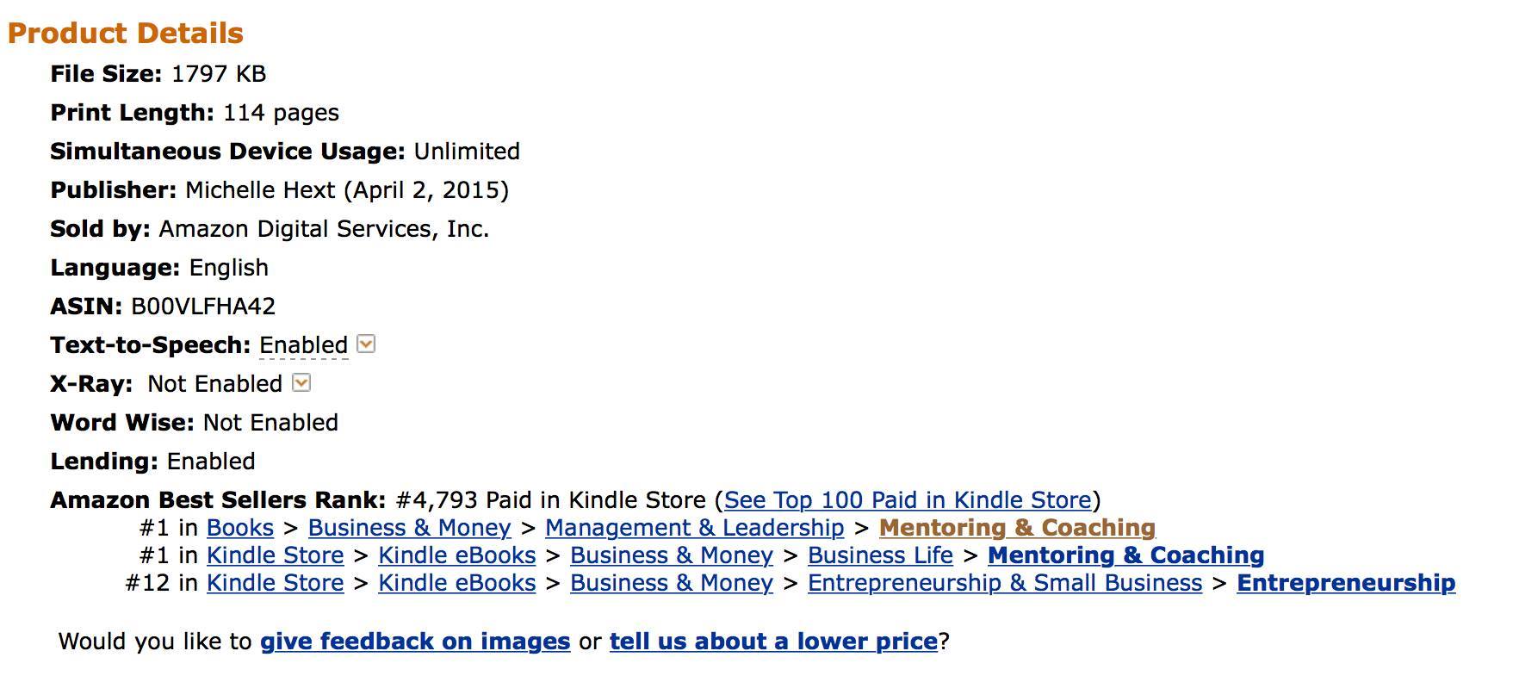Go to Management & Leadership category

pos(694,528)
